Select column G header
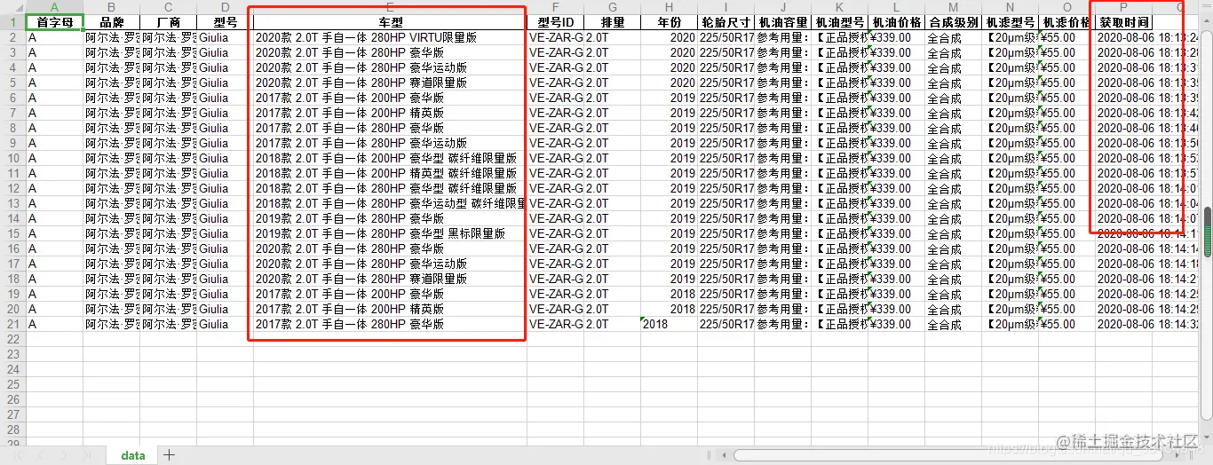 pyautogui.click(x=612, y=7)
